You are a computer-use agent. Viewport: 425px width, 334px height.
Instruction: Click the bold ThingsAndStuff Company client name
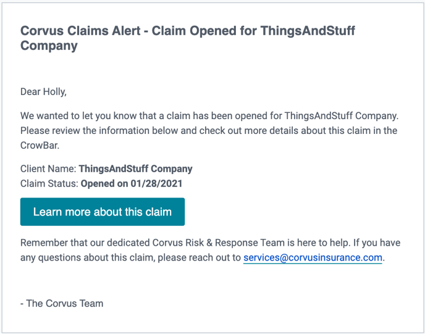tap(135, 169)
